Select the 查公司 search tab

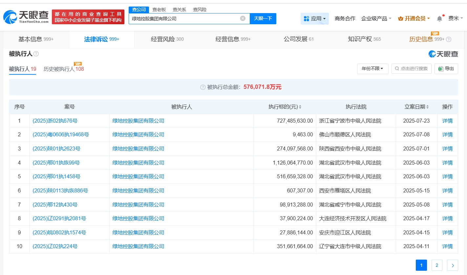coord(139,10)
